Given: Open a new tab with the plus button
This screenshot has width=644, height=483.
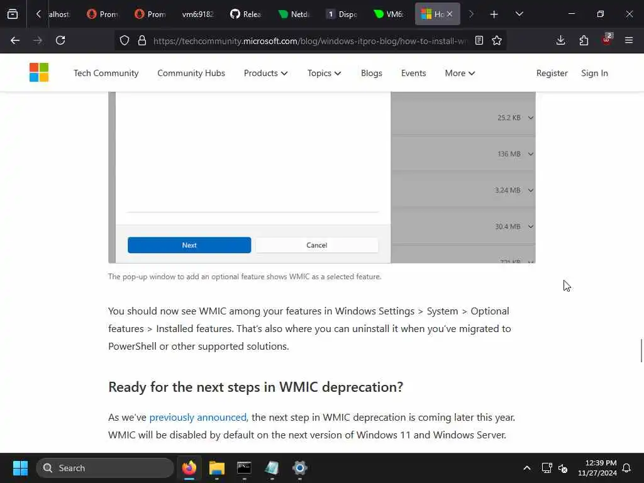Looking at the screenshot, I should [494, 14].
